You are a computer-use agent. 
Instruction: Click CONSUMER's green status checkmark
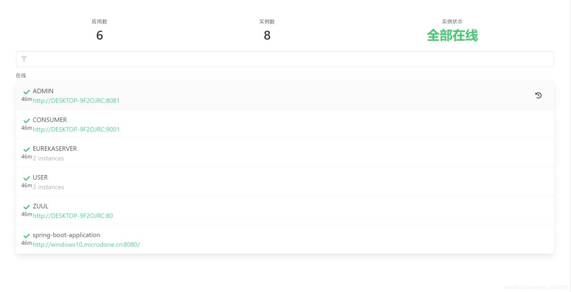26,120
